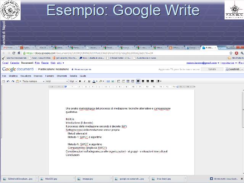Open the highlight color picker
Image resolution: width=244 pixels, height=183 pixels.
[101, 81]
